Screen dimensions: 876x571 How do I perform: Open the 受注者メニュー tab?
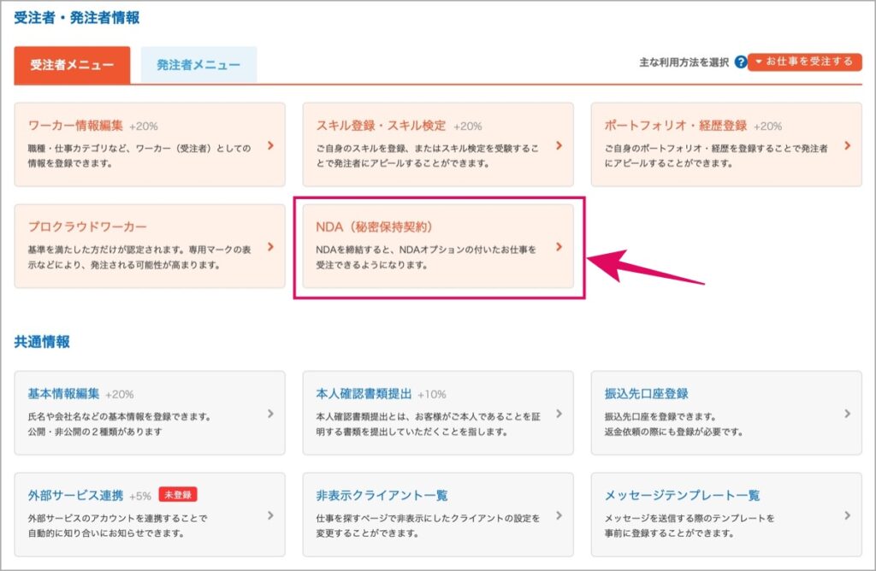pos(72,65)
